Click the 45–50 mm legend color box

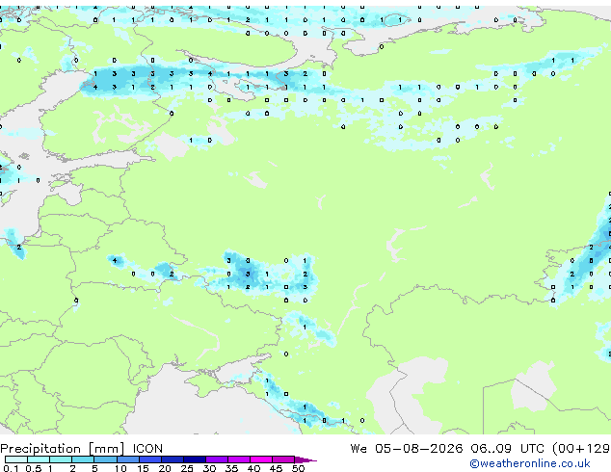[283, 459]
